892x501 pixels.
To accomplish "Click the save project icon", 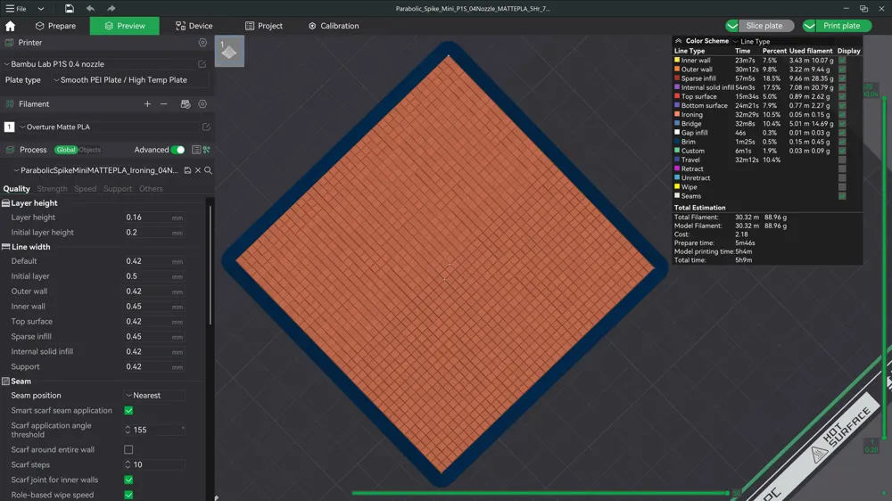I will click(69, 9).
